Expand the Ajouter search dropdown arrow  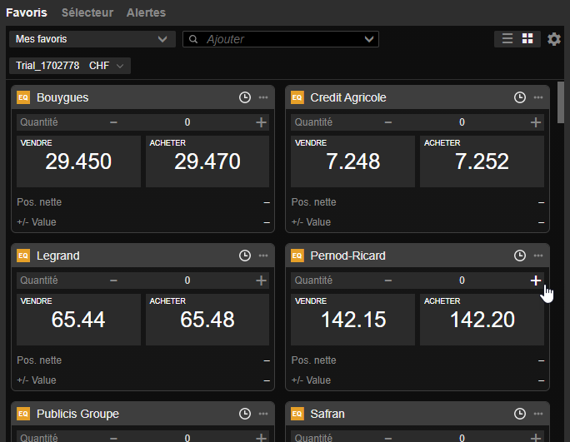[x=369, y=39]
